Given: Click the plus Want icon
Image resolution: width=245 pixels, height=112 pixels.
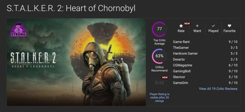Looking at the screenshot, I should (x=197, y=26).
